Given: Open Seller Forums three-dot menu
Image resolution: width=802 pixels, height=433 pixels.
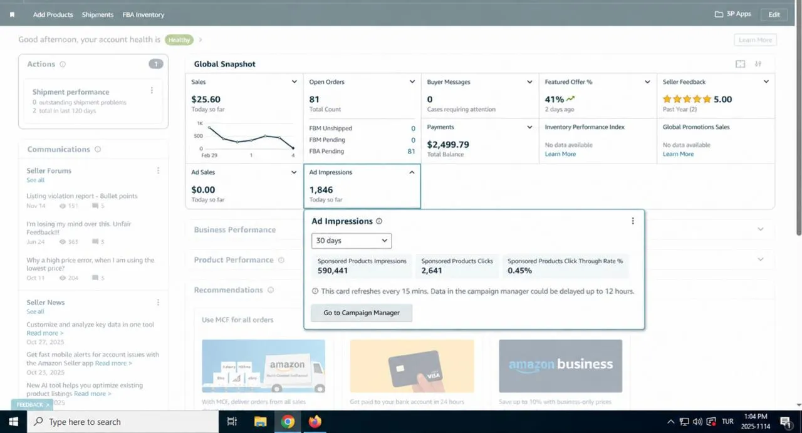Looking at the screenshot, I should coord(158,170).
